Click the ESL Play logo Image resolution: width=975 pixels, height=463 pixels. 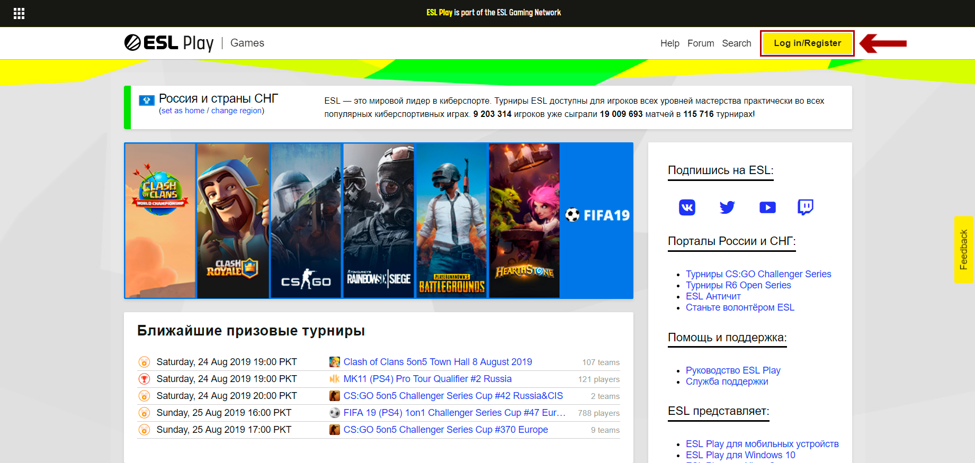(169, 43)
